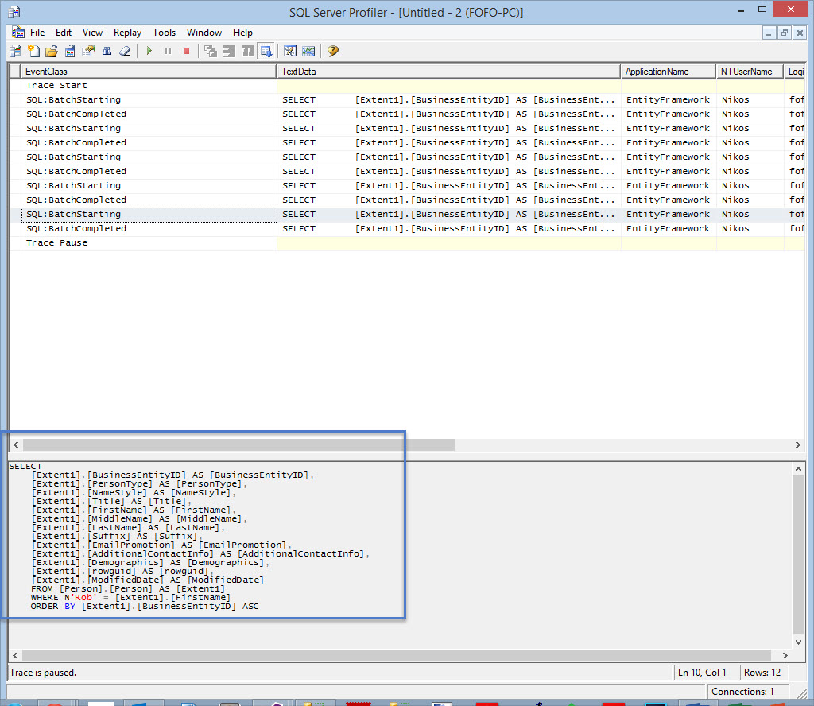Click up arrow of SQL text pane scrollbar

tap(798, 469)
